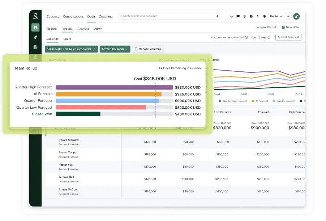
Task: Open the rocket icon in left sidebar
Action: [x=35, y=37]
